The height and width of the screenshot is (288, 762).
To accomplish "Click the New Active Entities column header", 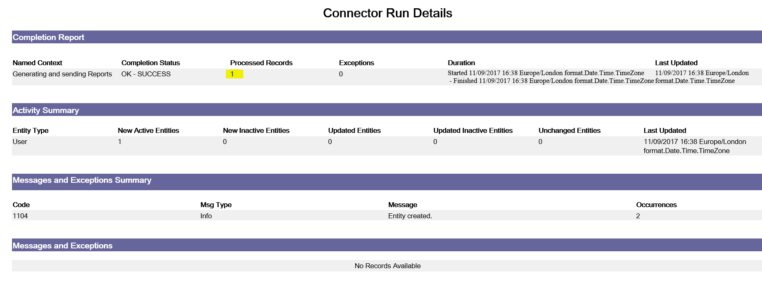I will (x=148, y=130).
